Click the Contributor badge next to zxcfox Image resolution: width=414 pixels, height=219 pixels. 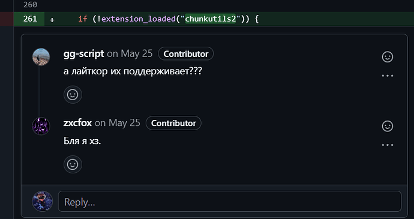173,123
